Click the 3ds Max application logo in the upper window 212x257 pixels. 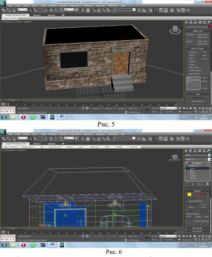tap(3, 3)
